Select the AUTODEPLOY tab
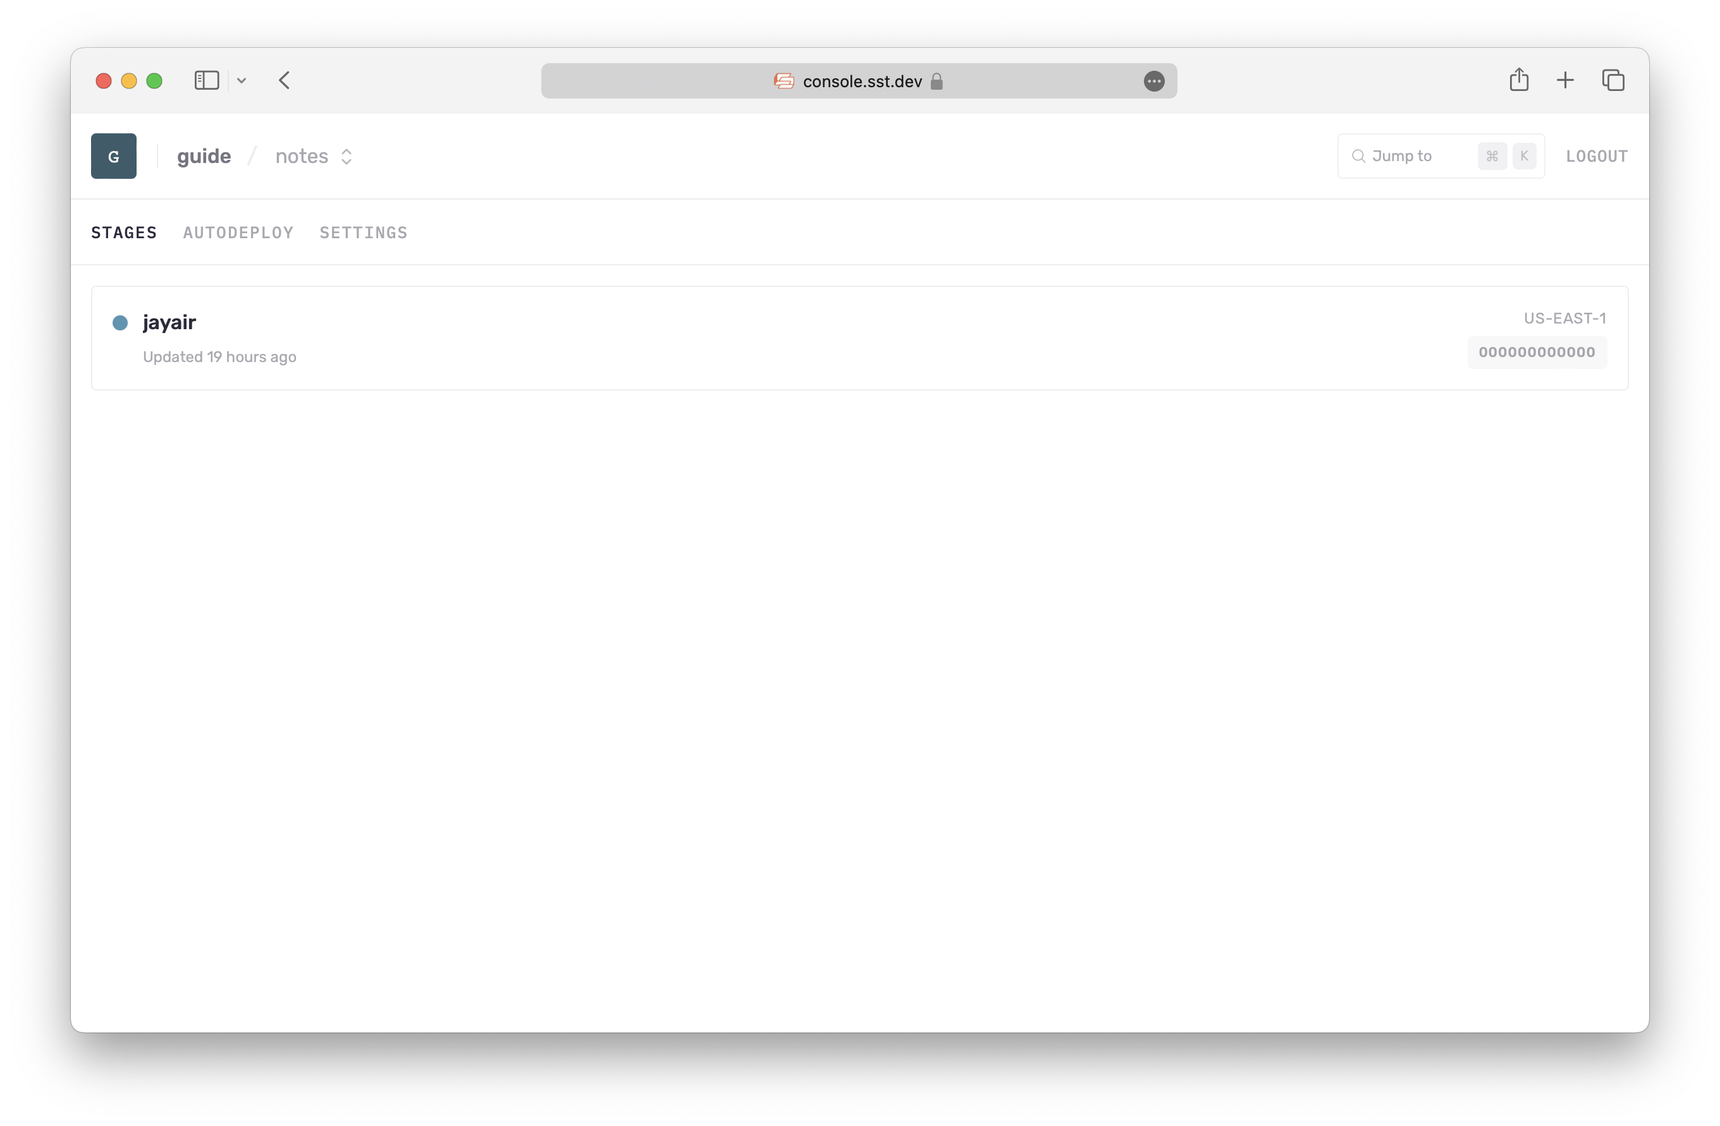This screenshot has height=1126, width=1720. pos(238,231)
